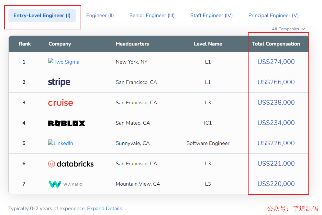Click the San Mateo, CA cell

[133, 123]
